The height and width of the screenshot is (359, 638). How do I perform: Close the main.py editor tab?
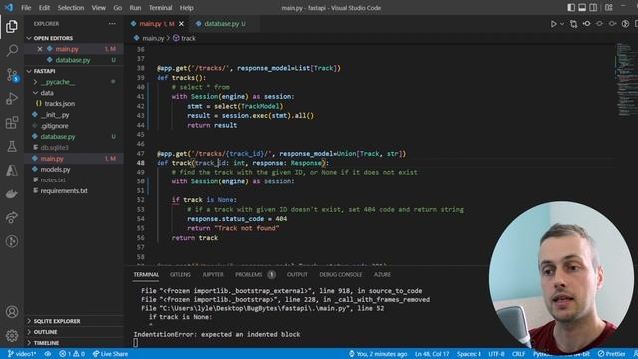click(x=181, y=24)
